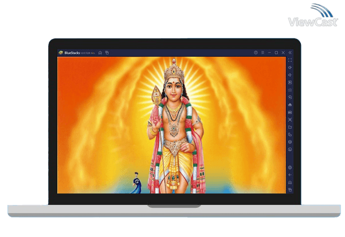The height and width of the screenshot is (237, 345).
Task: Enter fullscreen mode from sidebar
Action: click(290, 60)
